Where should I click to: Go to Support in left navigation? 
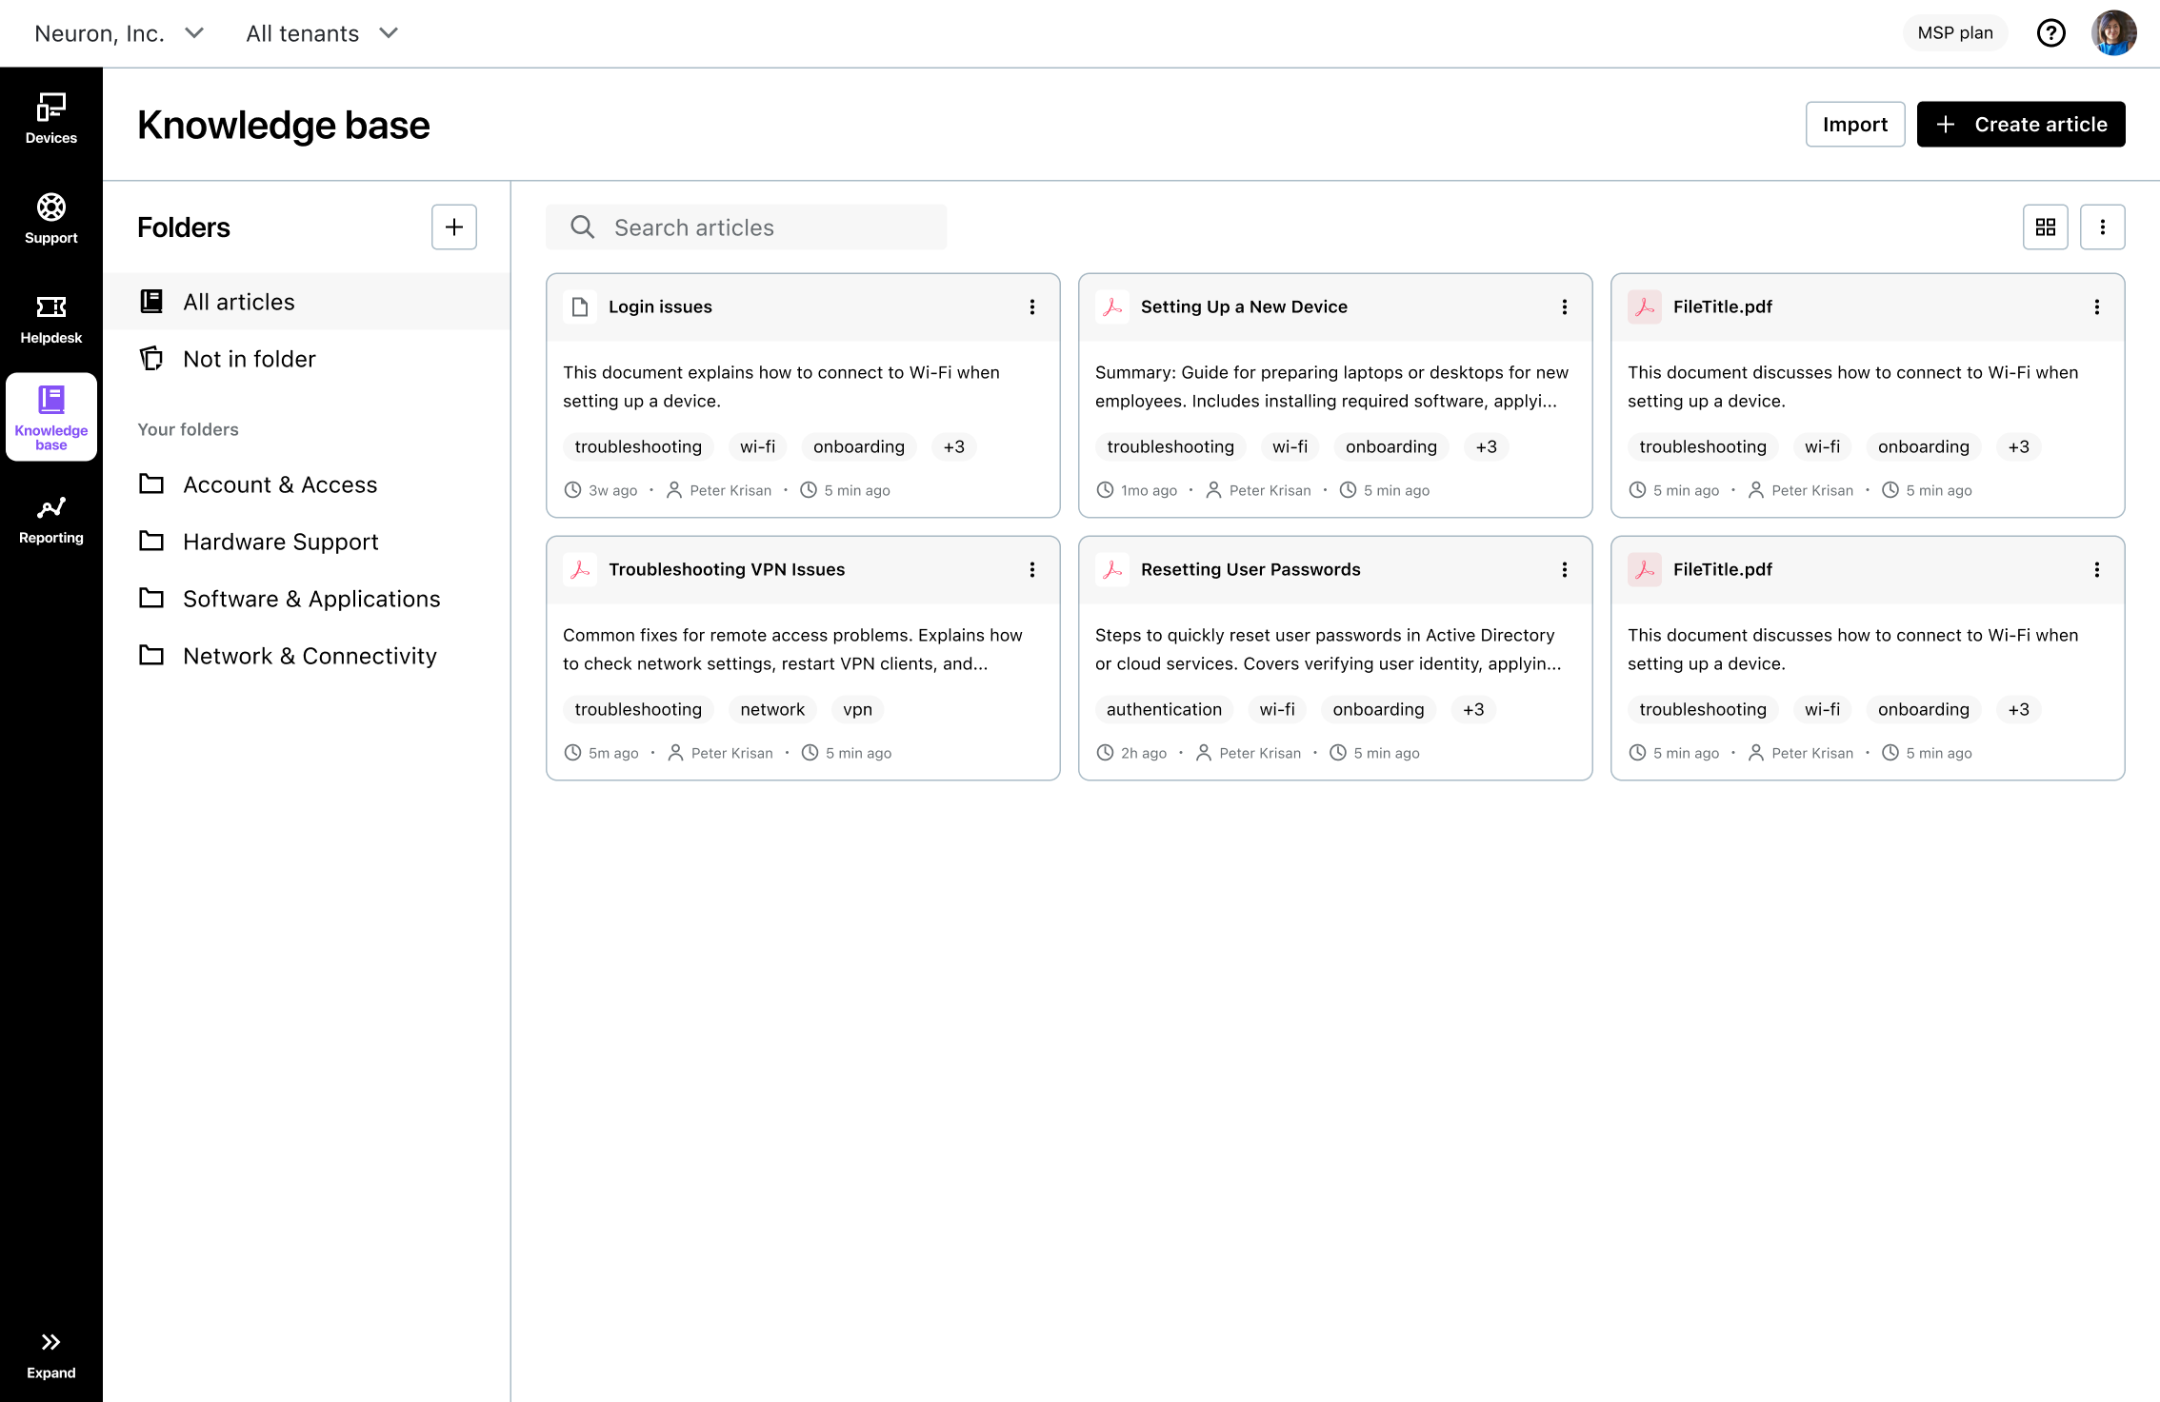[51, 219]
